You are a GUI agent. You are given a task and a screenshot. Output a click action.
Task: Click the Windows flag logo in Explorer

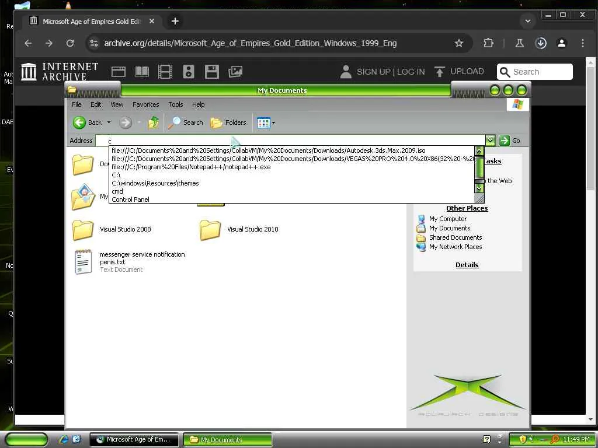click(517, 104)
